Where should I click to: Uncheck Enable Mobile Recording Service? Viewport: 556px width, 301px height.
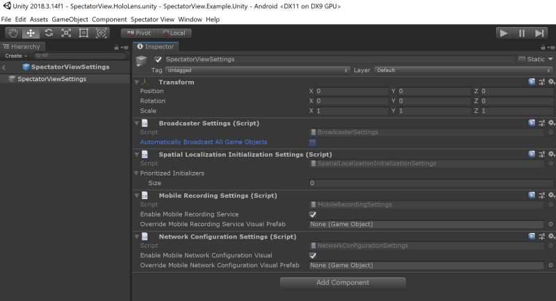[312, 215]
